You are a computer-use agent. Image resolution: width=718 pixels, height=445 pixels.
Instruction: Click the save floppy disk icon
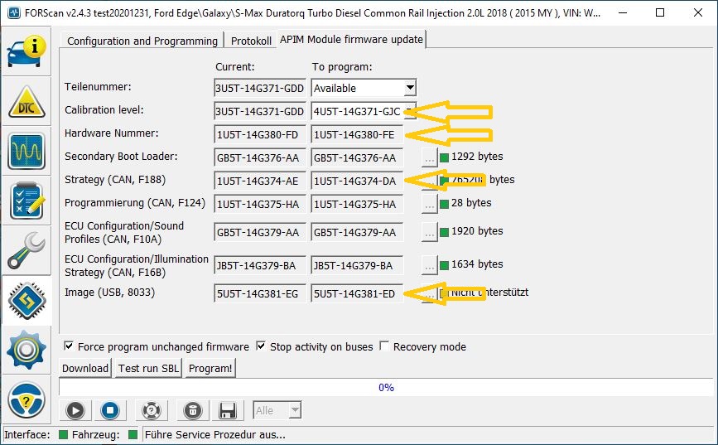(x=228, y=409)
